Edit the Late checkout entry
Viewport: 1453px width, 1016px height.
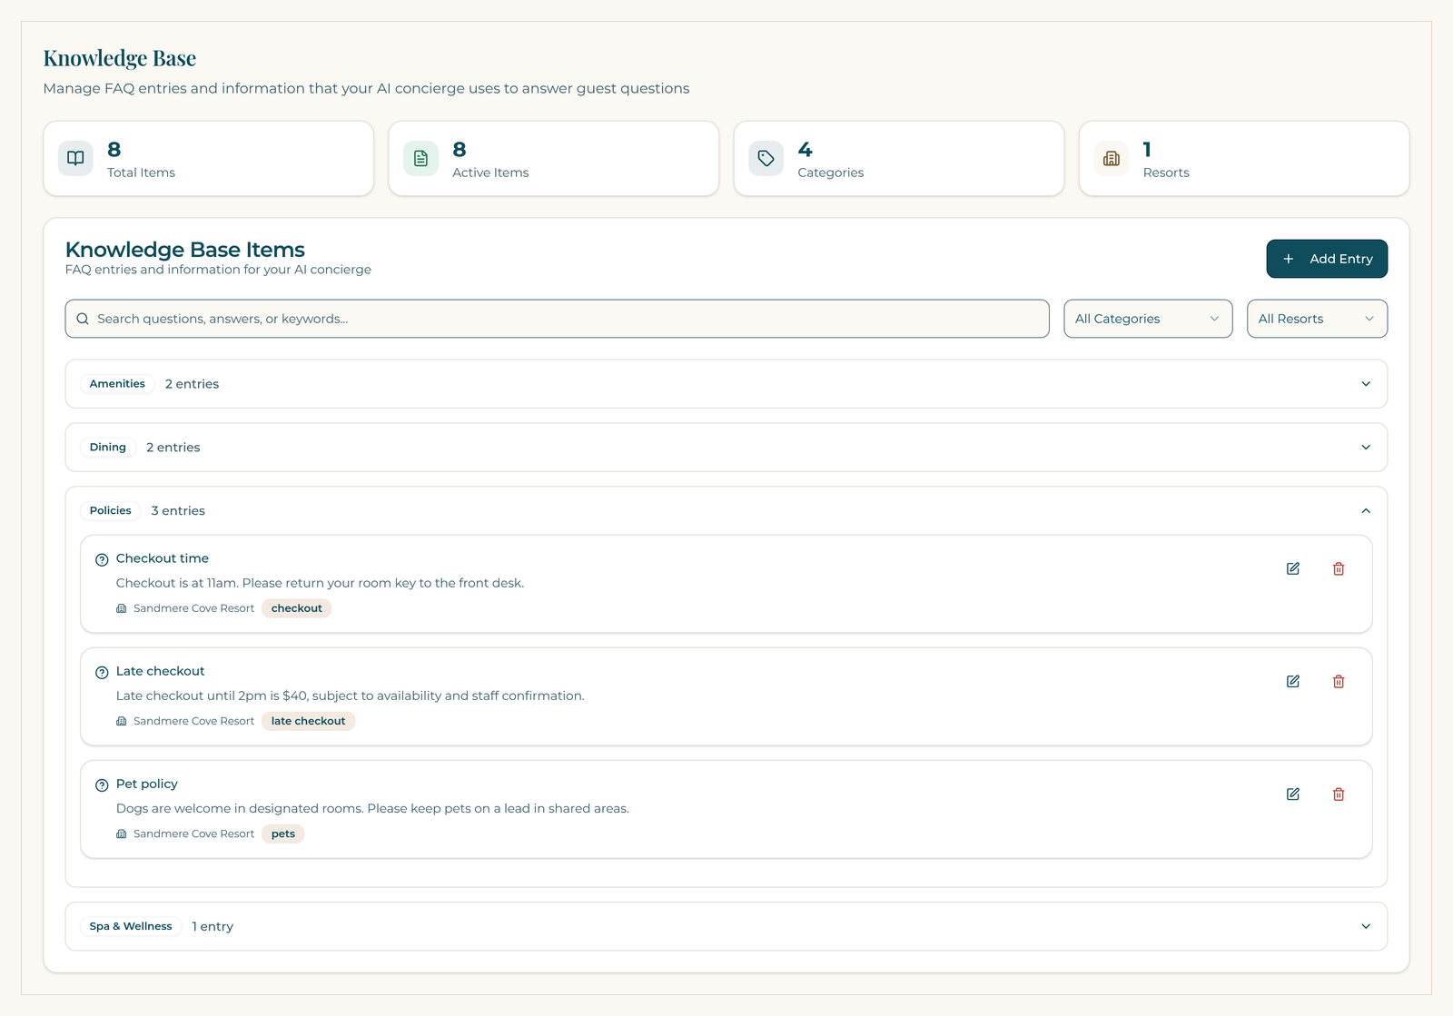[1293, 681]
